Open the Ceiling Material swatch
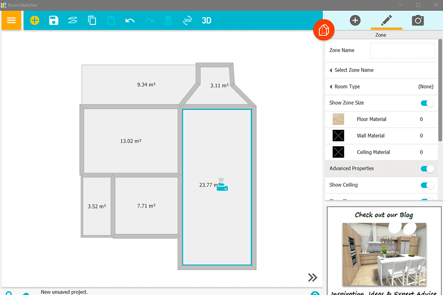The height and width of the screenshot is (295, 443). 338,152
